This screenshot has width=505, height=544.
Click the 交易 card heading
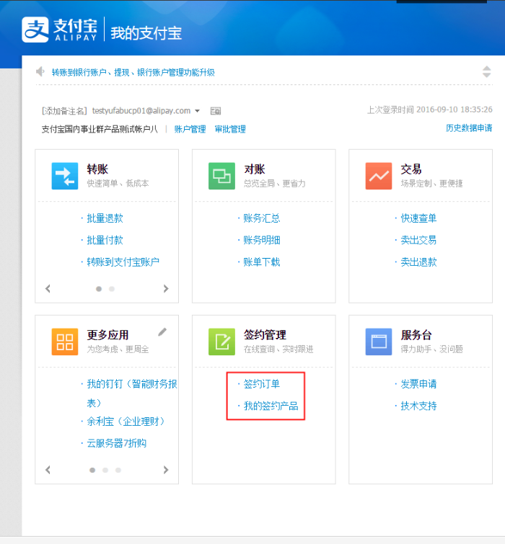click(x=411, y=169)
